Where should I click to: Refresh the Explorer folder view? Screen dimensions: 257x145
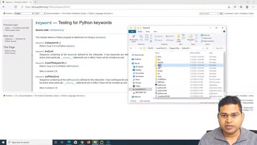pyautogui.click(x=207, y=48)
